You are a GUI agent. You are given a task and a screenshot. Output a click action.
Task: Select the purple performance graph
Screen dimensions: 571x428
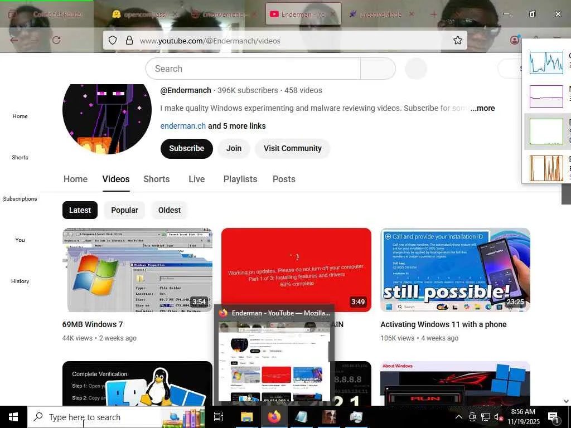pos(546,96)
